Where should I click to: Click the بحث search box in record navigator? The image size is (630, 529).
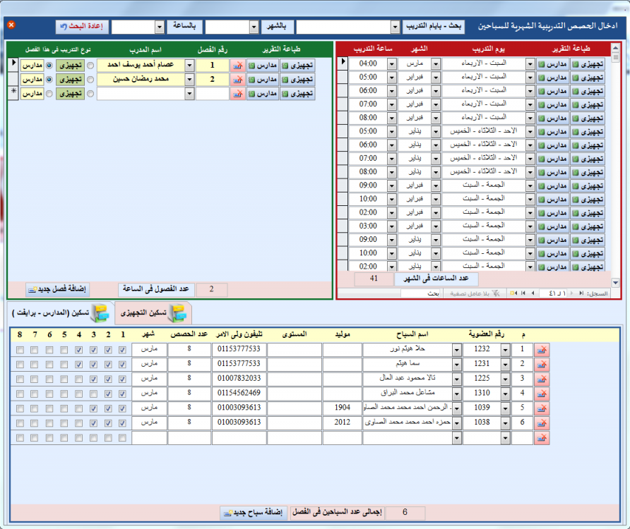(x=421, y=293)
